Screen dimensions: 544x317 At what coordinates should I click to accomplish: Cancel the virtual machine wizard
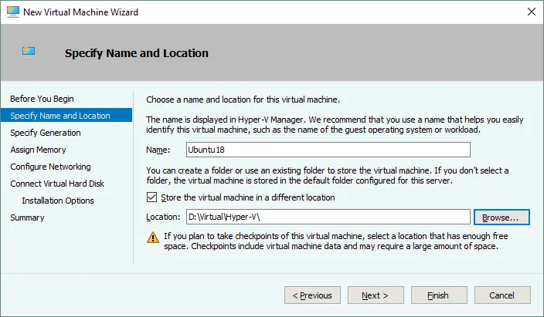coord(502,295)
